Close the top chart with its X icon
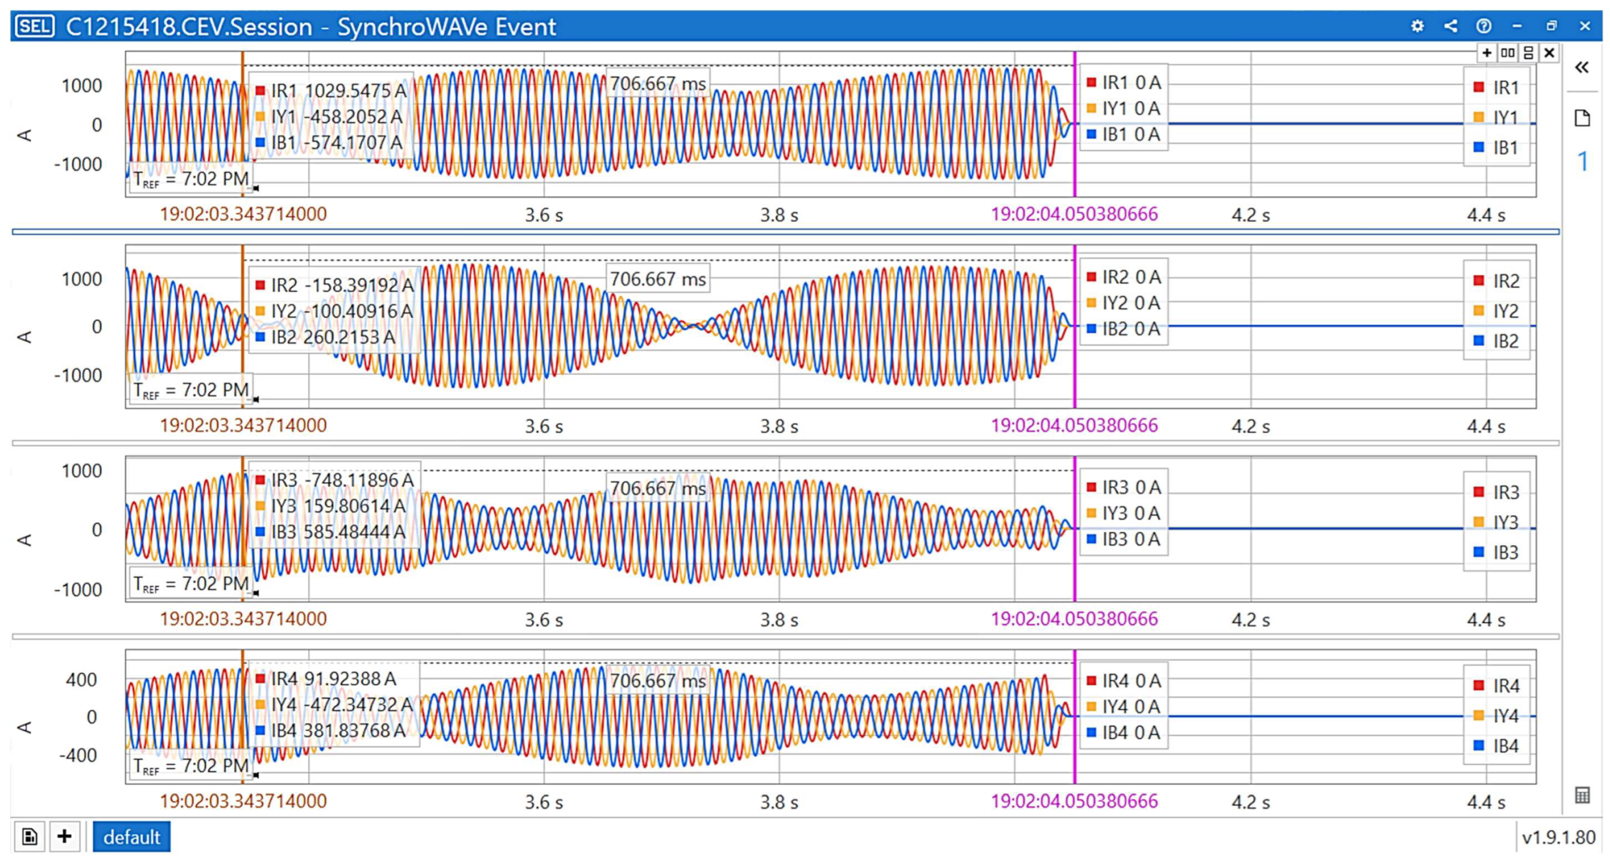This screenshot has height=861, width=1610. (1549, 53)
